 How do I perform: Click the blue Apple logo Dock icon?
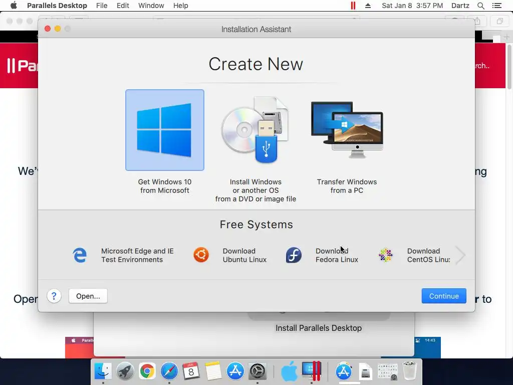(289, 371)
